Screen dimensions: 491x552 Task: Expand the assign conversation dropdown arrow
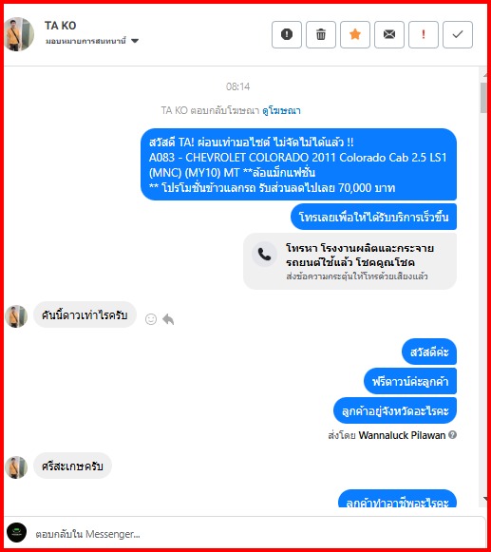click(135, 41)
